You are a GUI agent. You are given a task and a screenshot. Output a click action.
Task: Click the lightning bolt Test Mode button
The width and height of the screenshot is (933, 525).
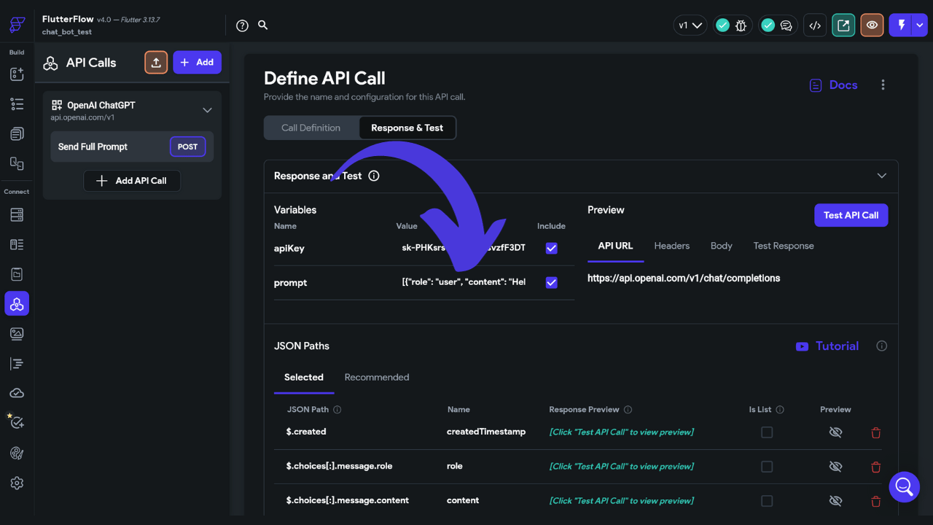pos(902,26)
